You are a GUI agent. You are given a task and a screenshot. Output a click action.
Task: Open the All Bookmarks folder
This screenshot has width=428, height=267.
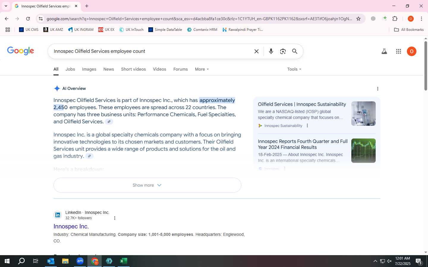coord(409,30)
